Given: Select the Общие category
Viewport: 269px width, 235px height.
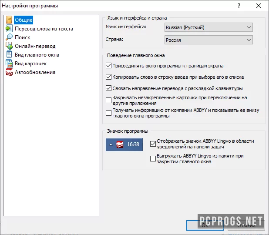Looking at the screenshot, I should (x=24, y=20).
